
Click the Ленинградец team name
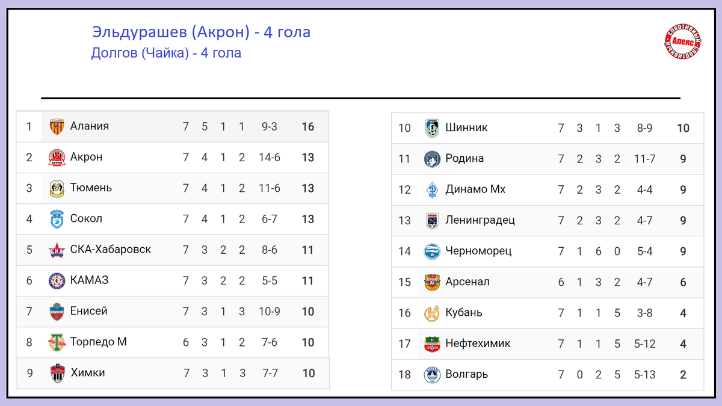(x=480, y=220)
